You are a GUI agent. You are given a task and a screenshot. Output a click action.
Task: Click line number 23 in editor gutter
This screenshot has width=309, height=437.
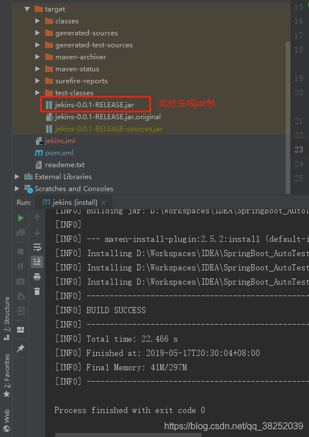coord(298,149)
